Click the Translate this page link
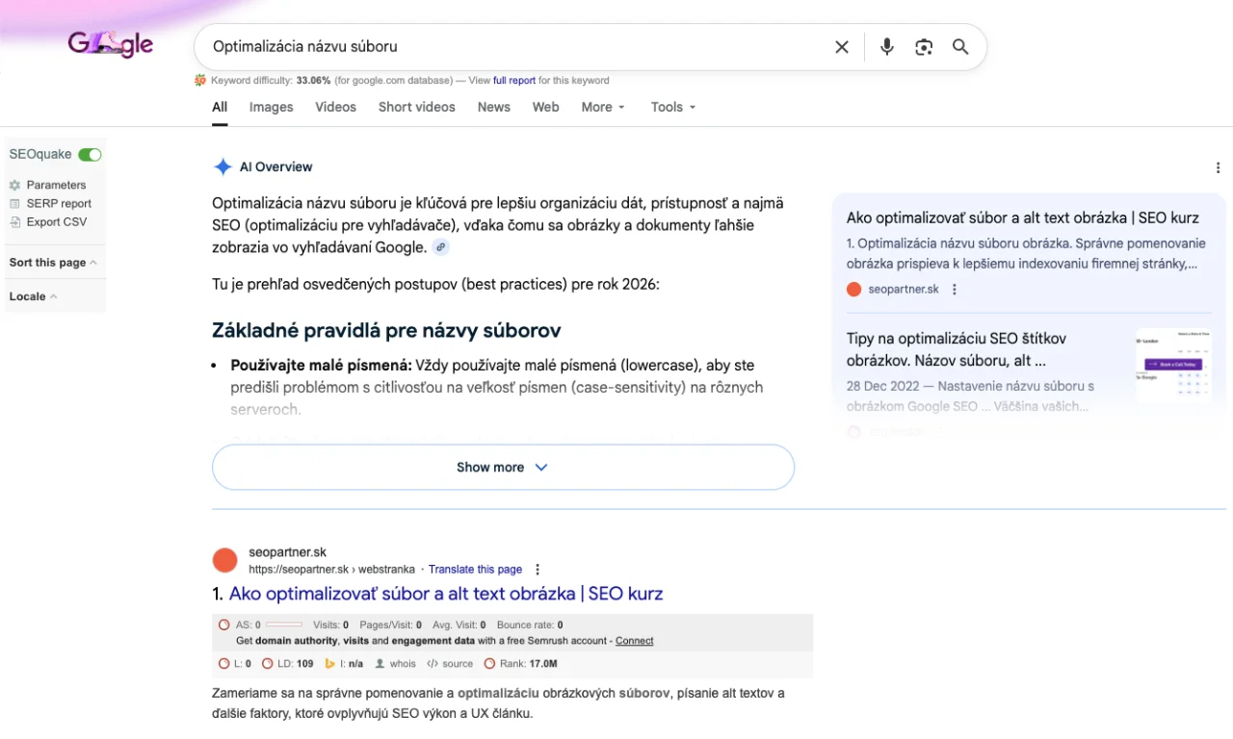Image resolution: width=1233 pixels, height=739 pixels. click(475, 570)
